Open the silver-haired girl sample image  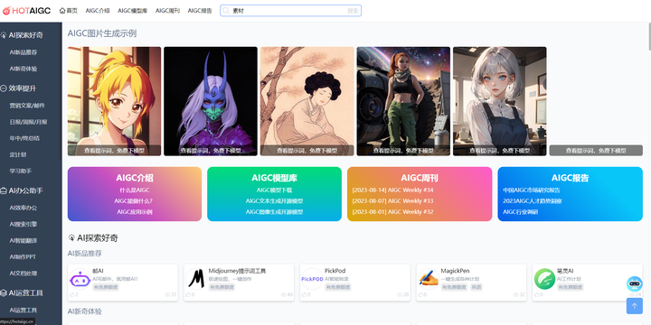pyautogui.click(x=499, y=101)
